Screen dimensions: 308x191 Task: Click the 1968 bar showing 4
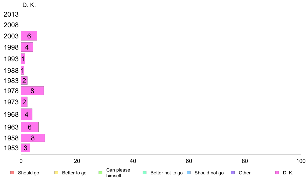26,114
